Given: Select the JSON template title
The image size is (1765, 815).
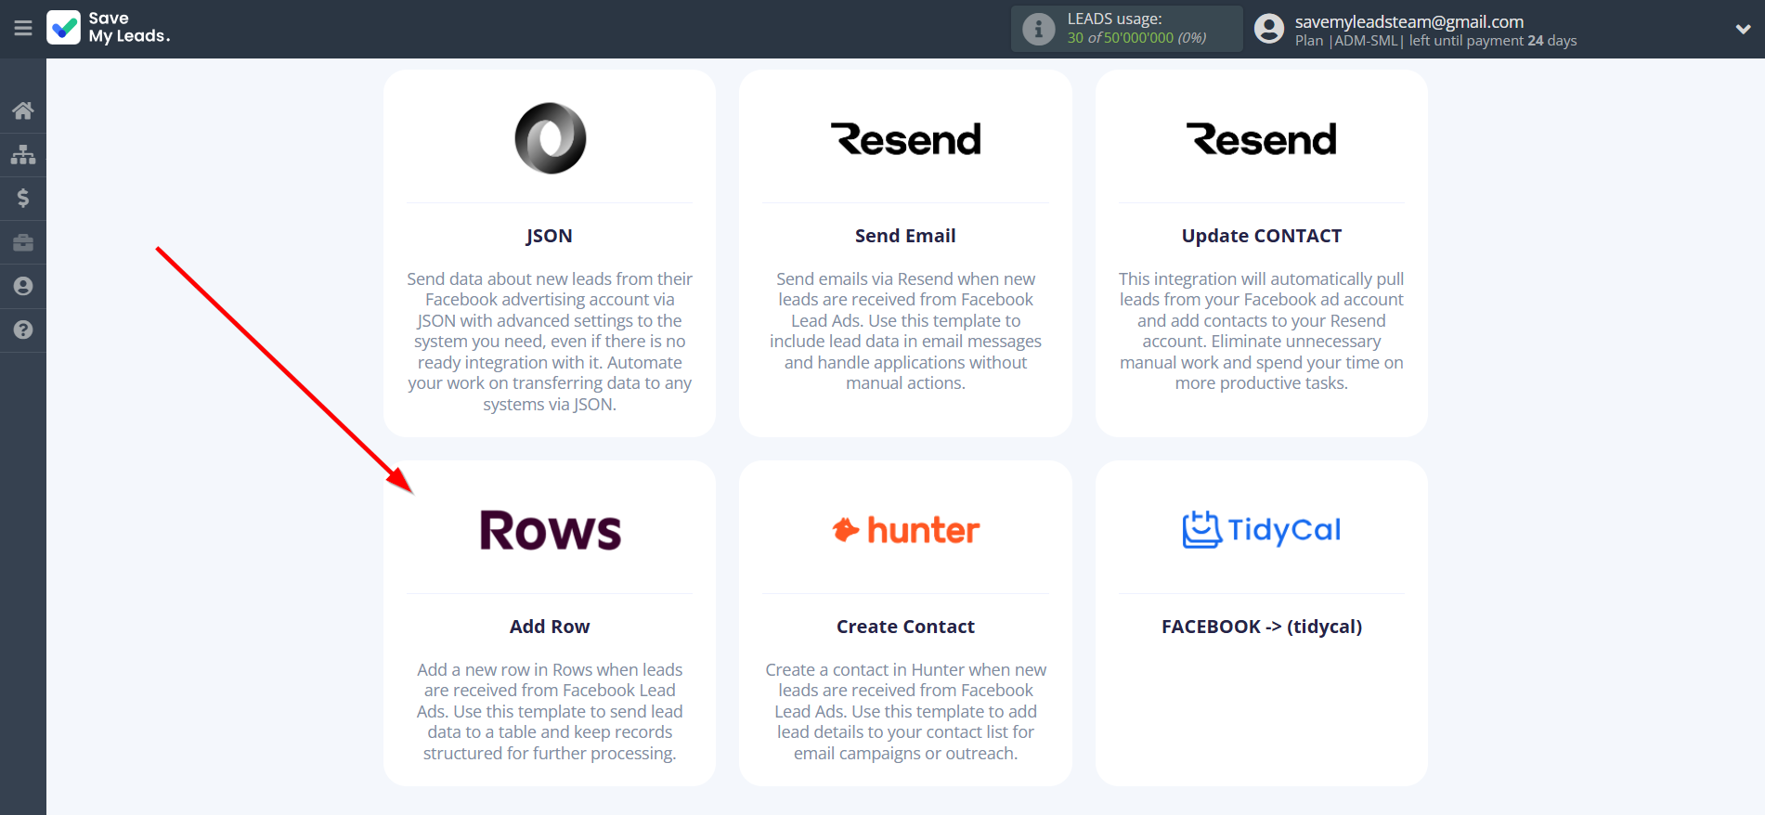Looking at the screenshot, I should [x=550, y=236].
